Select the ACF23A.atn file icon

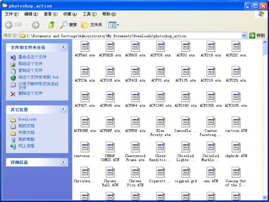[x=85, y=72]
